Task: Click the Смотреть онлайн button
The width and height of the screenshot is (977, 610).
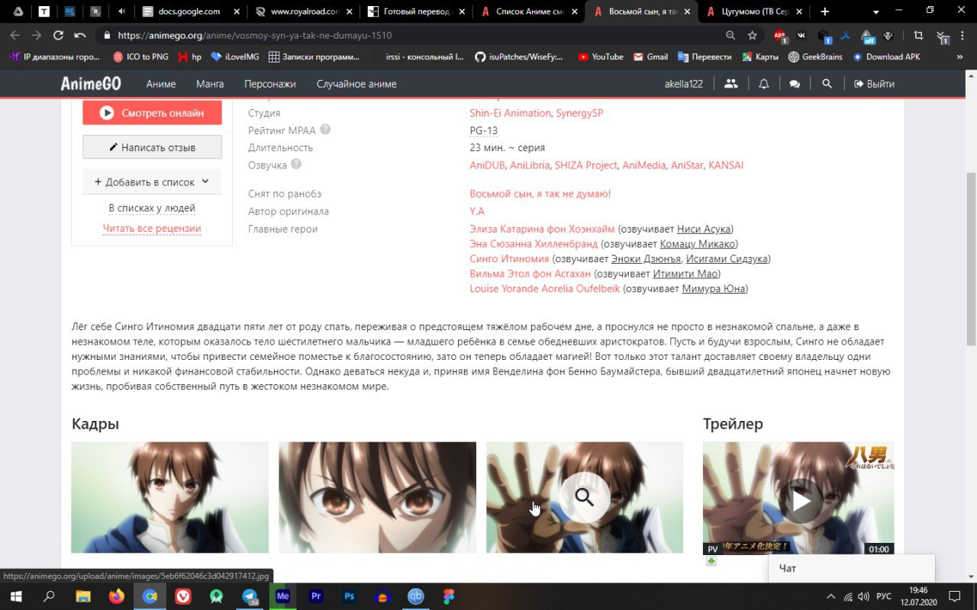Action: 152,113
